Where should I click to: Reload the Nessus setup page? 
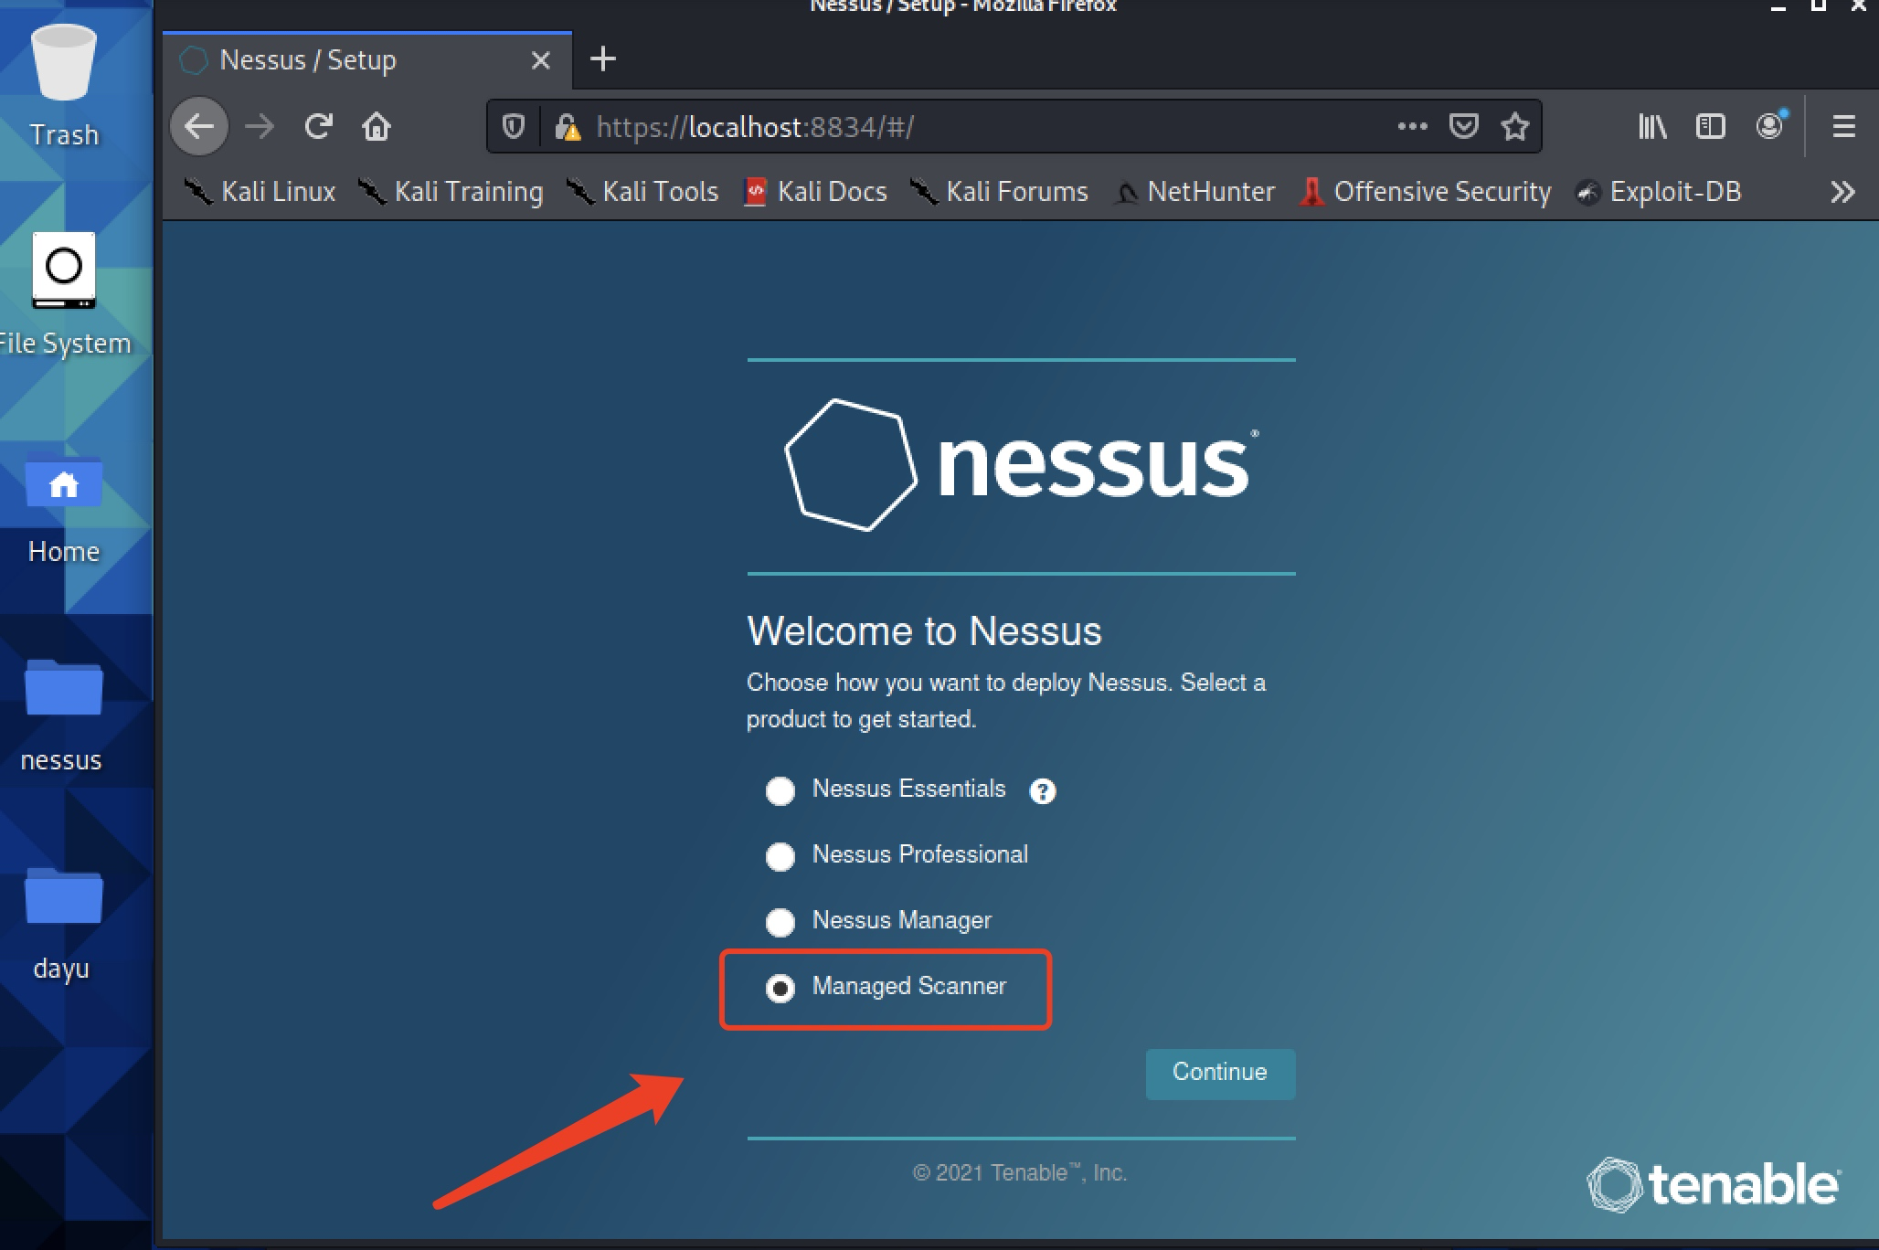(x=318, y=126)
